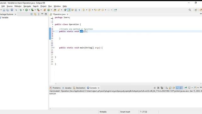Toggle Mark Occurrences in the toolbar
Screen dimensions: 202x114
(x=69, y=10)
